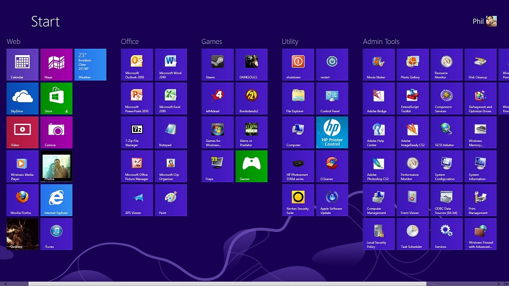Open the Desktop tile
The image size is (509, 286).
(22, 234)
